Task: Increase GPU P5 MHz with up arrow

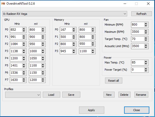Action: 24,65
